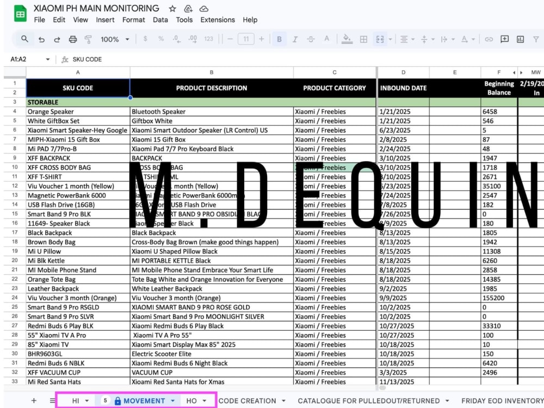Screen dimensions: 544x408
Task: Print the spreadsheet
Action: (72, 39)
